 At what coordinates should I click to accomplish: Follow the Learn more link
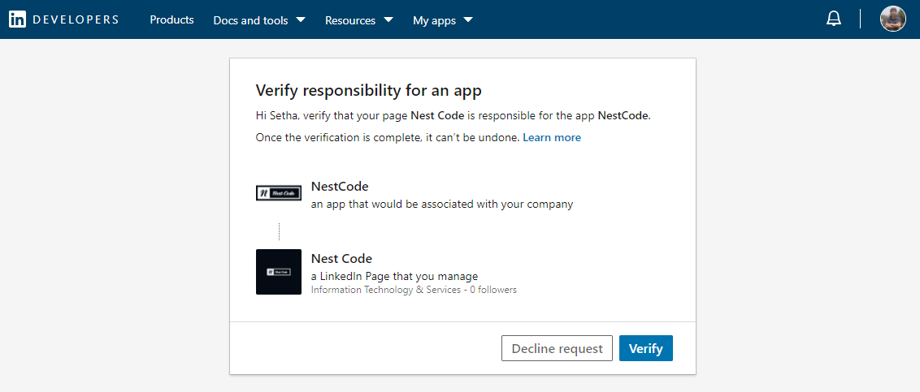coord(552,138)
